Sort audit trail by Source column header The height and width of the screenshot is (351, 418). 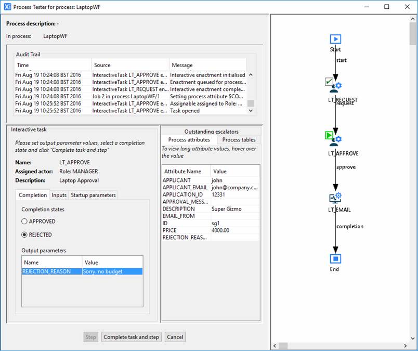pos(130,65)
